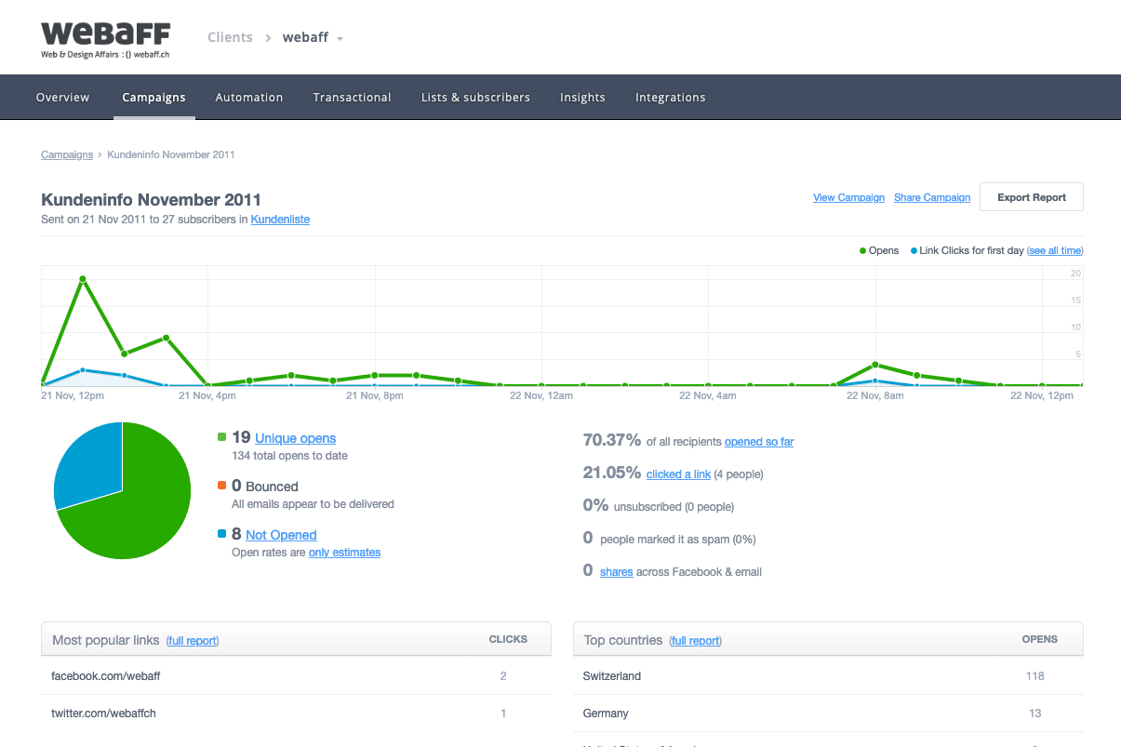Click the View Campaign link

point(848,197)
